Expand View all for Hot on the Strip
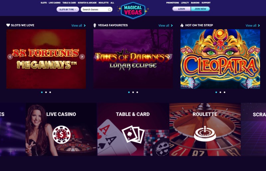This screenshot has width=266, height=171. (x=253, y=26)
